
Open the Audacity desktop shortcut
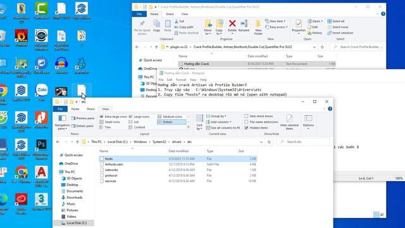pyautogui.click(x=61, y=65)
